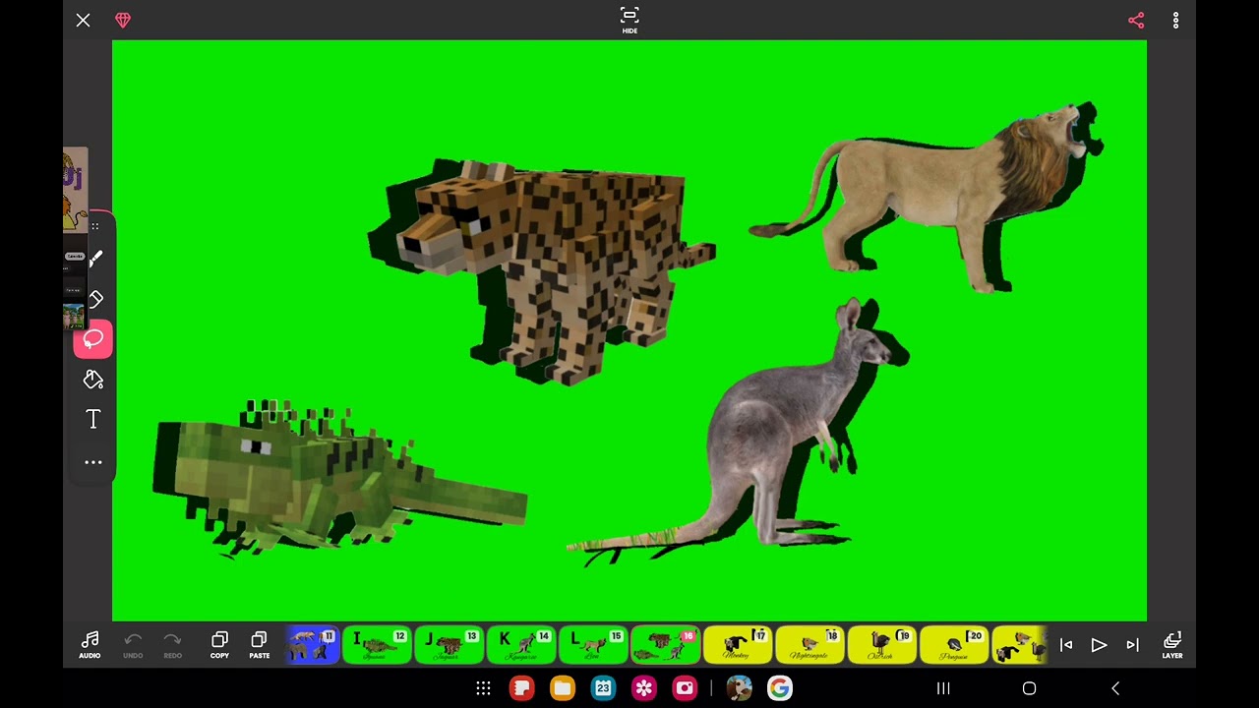Redo the last action
1259x708 pixels.
tap(172, 645)
